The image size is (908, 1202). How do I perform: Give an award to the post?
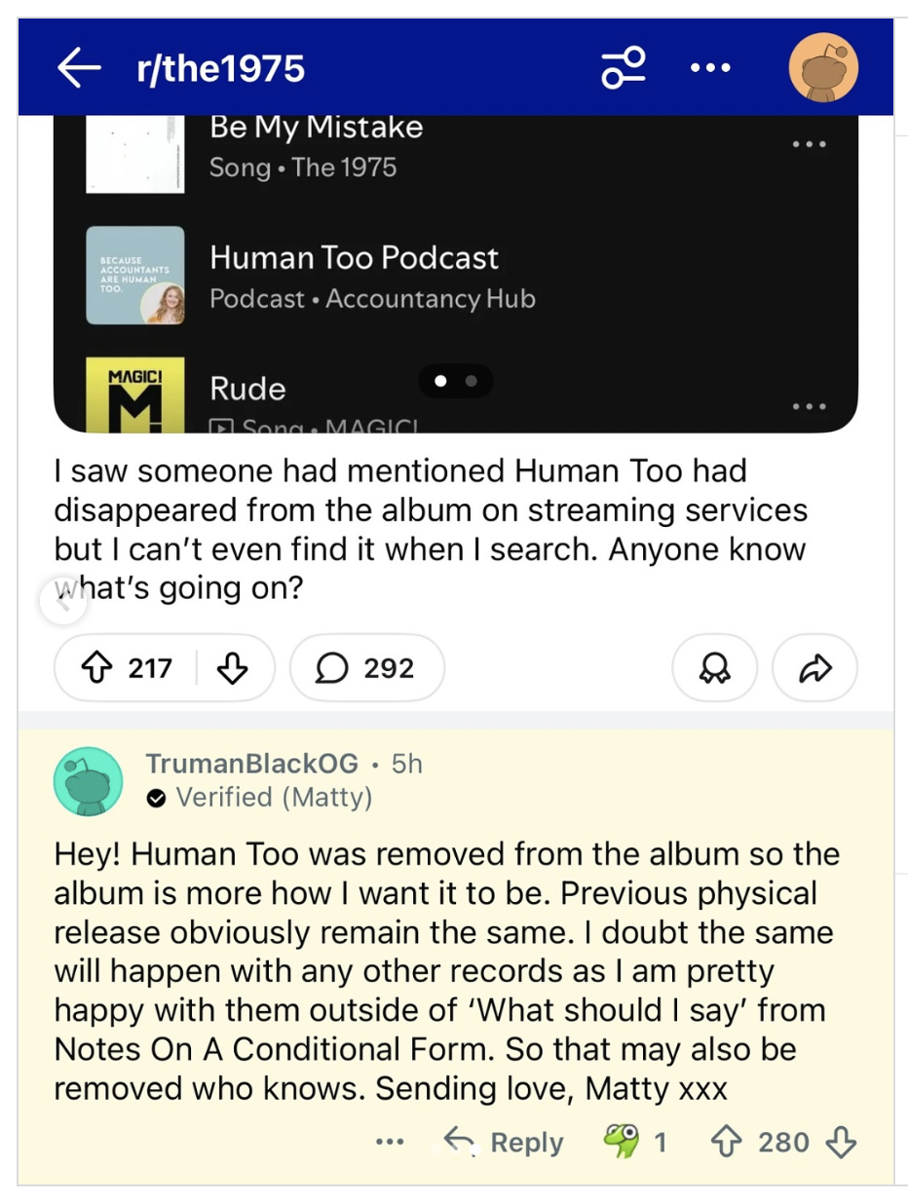[714, 668]
